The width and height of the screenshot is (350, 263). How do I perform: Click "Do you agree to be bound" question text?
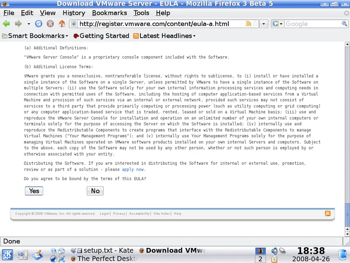[85, 178]
